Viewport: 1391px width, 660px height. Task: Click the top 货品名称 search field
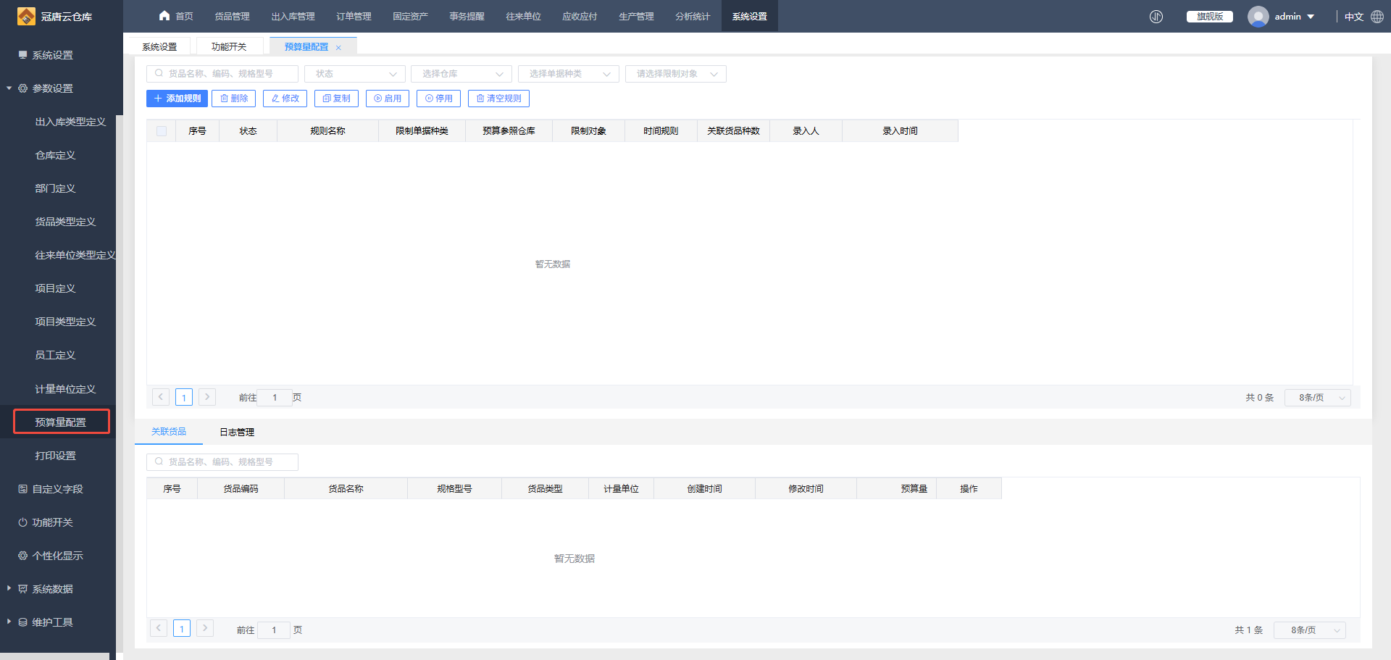click(222, 74)
